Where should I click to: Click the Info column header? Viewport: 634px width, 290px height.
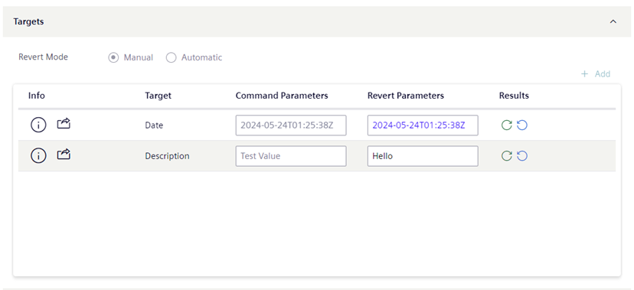[37, 96]
